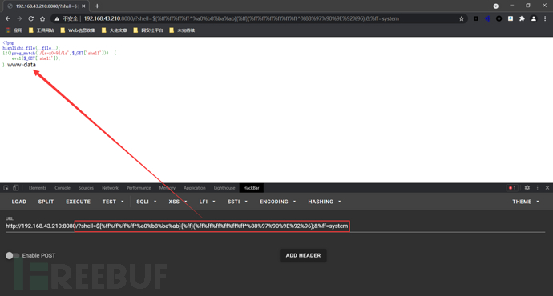This screenshot has width=553, height=296.
Task: Toggle DevTools device toolbar icon
Action: pyautogui.click(x=15, y=188)
